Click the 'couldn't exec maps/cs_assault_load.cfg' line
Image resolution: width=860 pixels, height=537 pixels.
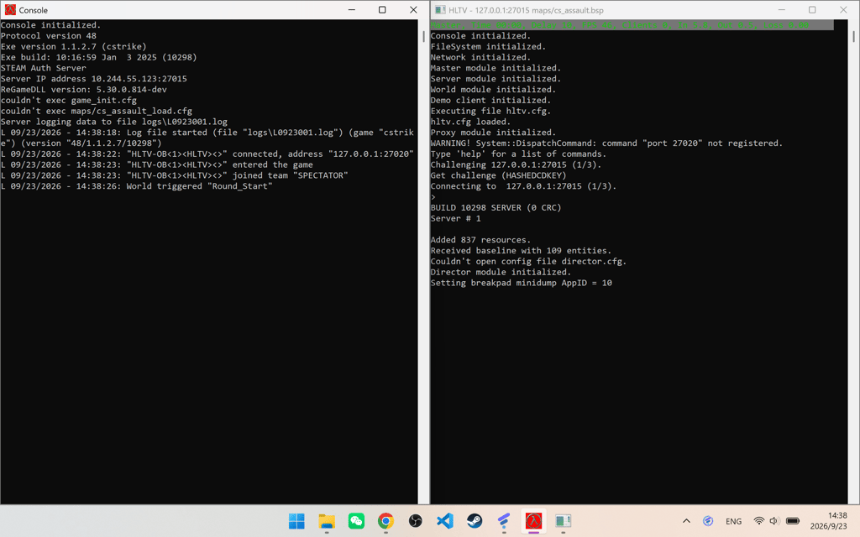click(97, 111)
